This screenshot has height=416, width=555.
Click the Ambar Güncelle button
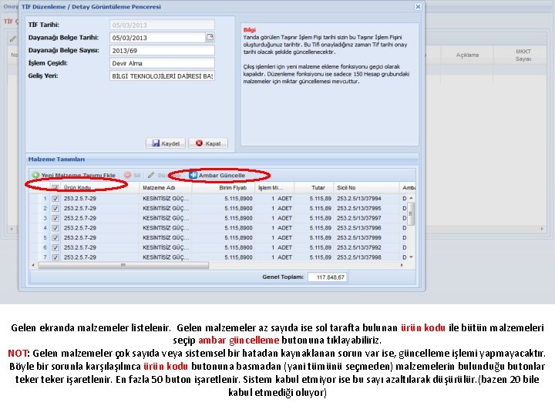(217, 175)
